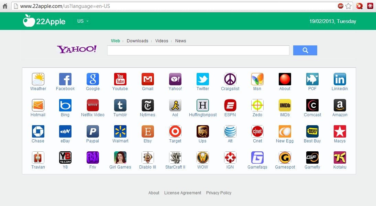Image resolution: width=376 pixels, height=206 pixels.
Task: Open the Comcast icon
Action: pos(312,105)
